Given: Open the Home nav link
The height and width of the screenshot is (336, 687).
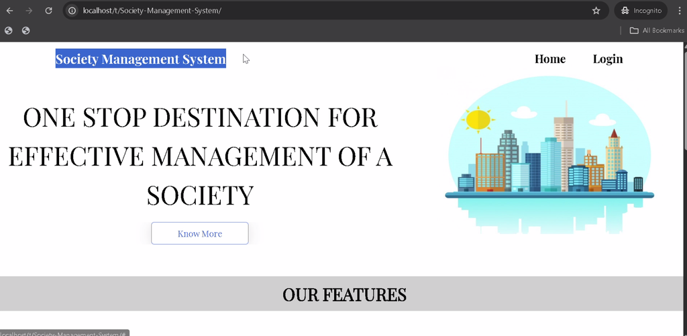Looking at the screenshot, I should pyautogui.click(x=550, y=59).
